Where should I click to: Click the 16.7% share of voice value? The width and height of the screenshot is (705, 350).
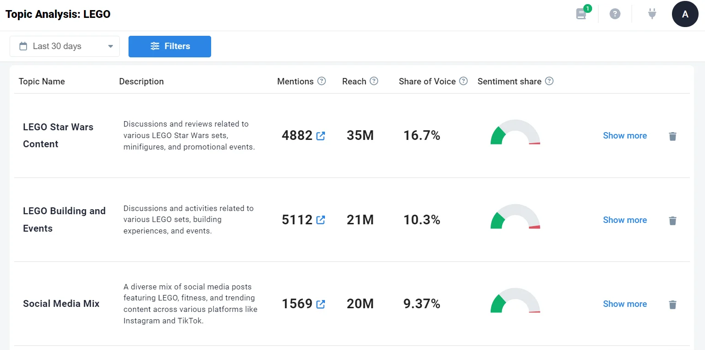[422, 136]
